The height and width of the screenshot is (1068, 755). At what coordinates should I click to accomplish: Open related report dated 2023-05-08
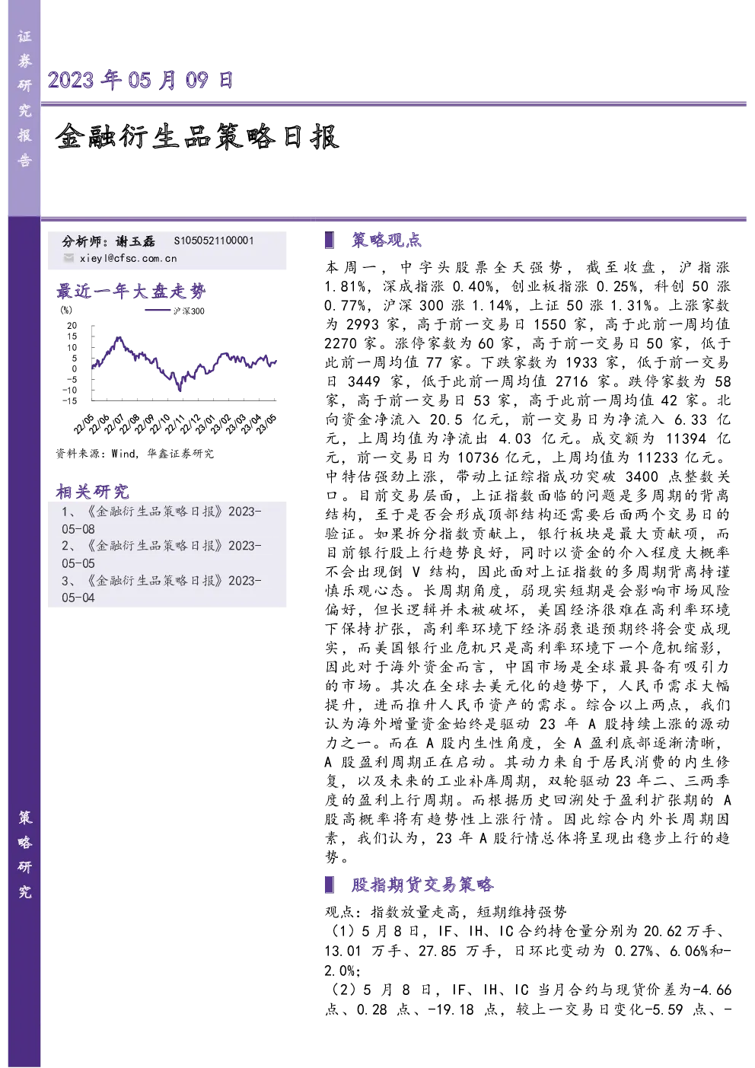[161, 520]
